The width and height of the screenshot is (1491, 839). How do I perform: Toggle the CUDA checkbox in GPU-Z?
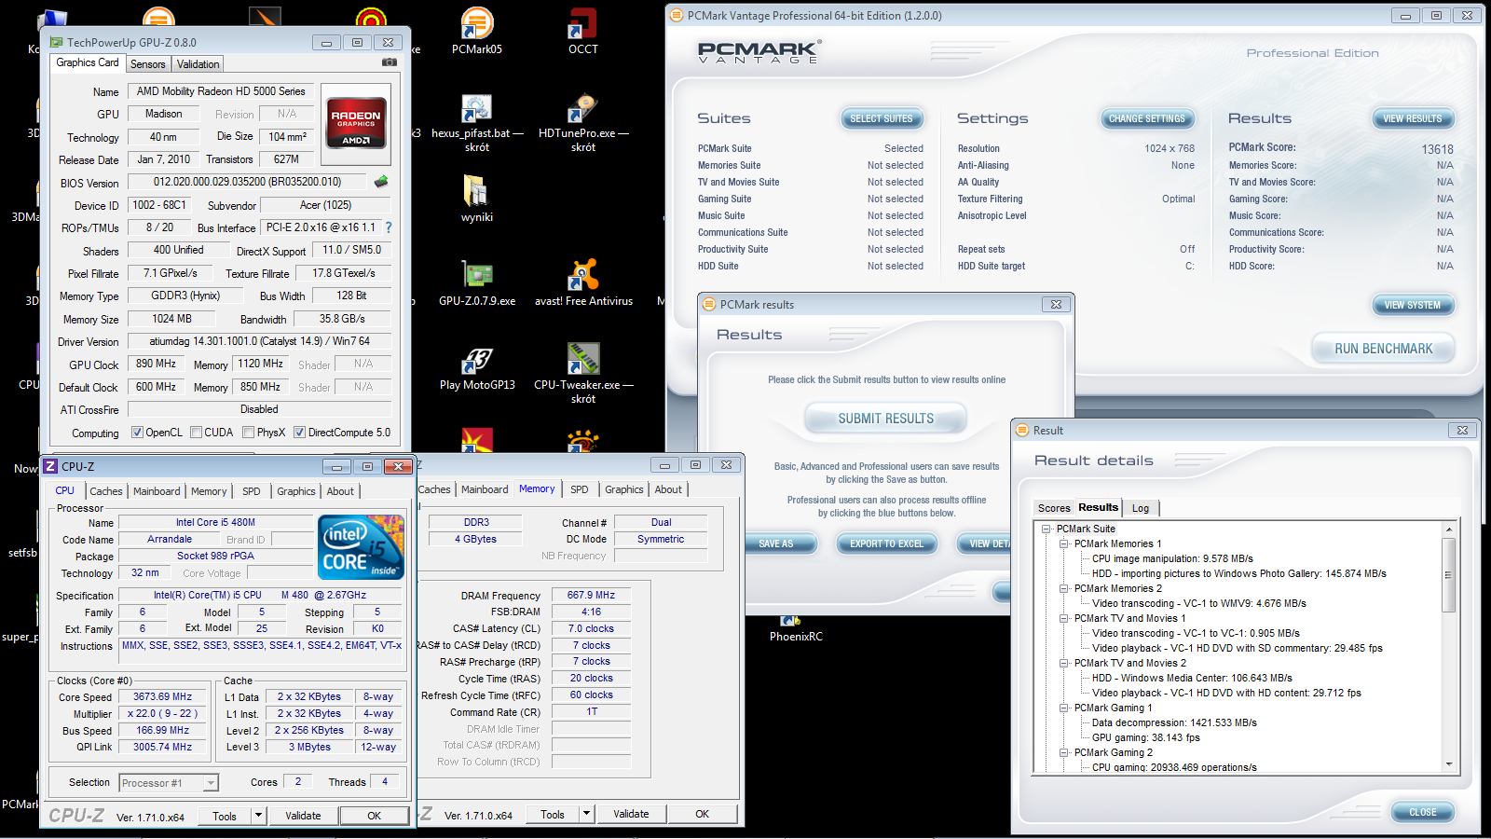[197, 433]
